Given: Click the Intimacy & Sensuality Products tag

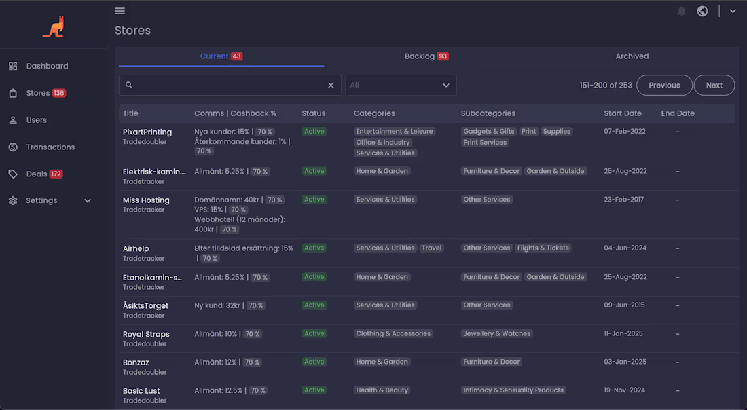Looking at the screenshot, I should click(x=513, y=390).
